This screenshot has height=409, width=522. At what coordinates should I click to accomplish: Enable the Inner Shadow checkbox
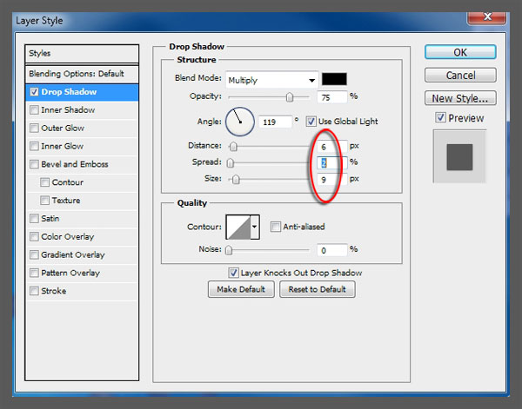coord(34,110)
